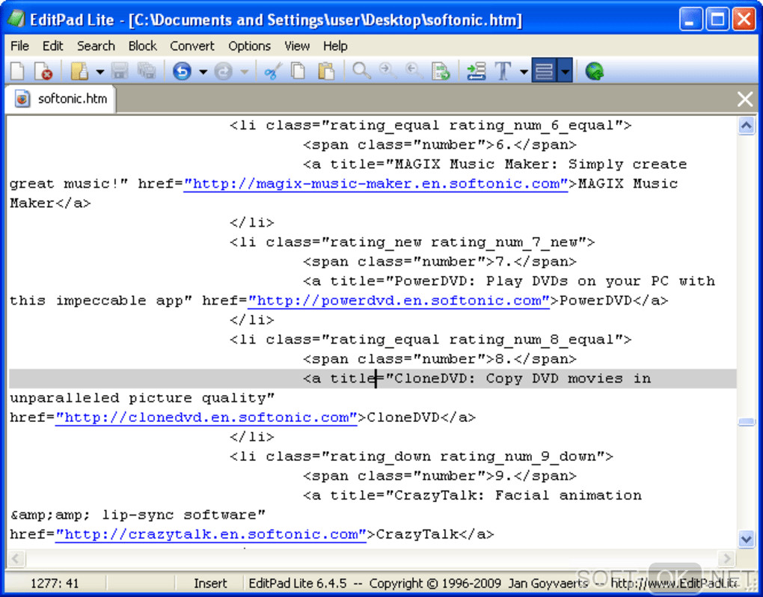
Task: Click the Insert mode status bar indicator
Action: point(210,583)
